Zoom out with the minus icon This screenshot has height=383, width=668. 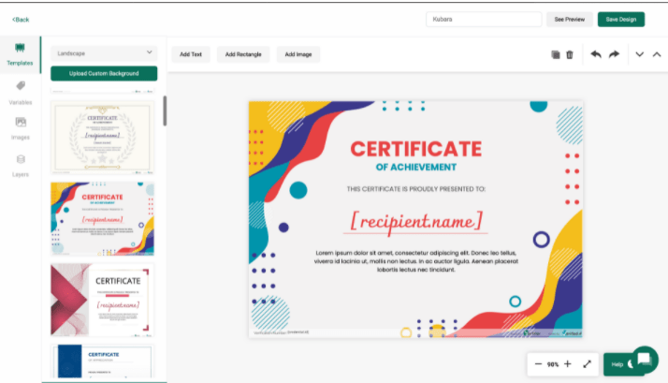[538, 363]
